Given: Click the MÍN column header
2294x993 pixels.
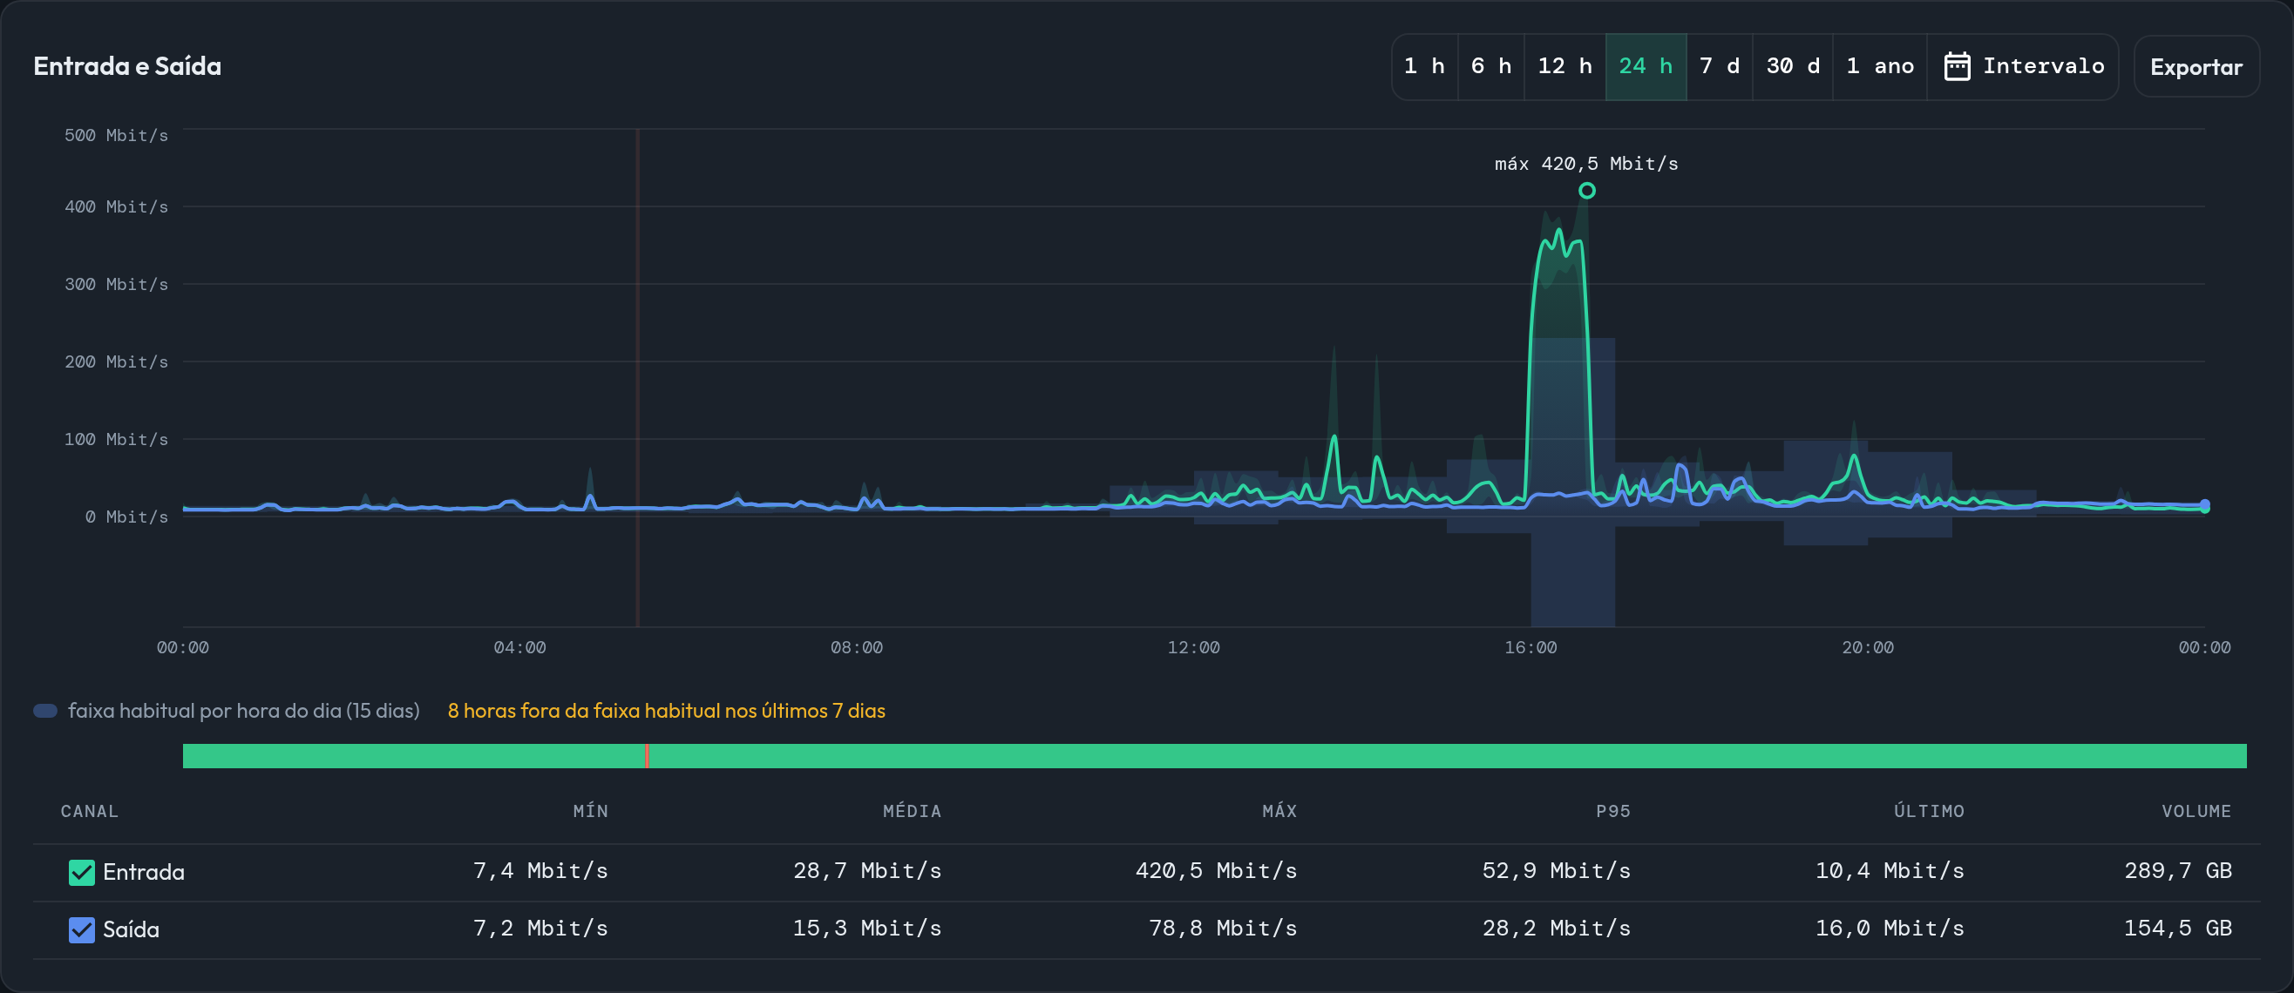Looking at the screenshot, I should [590, 811].
